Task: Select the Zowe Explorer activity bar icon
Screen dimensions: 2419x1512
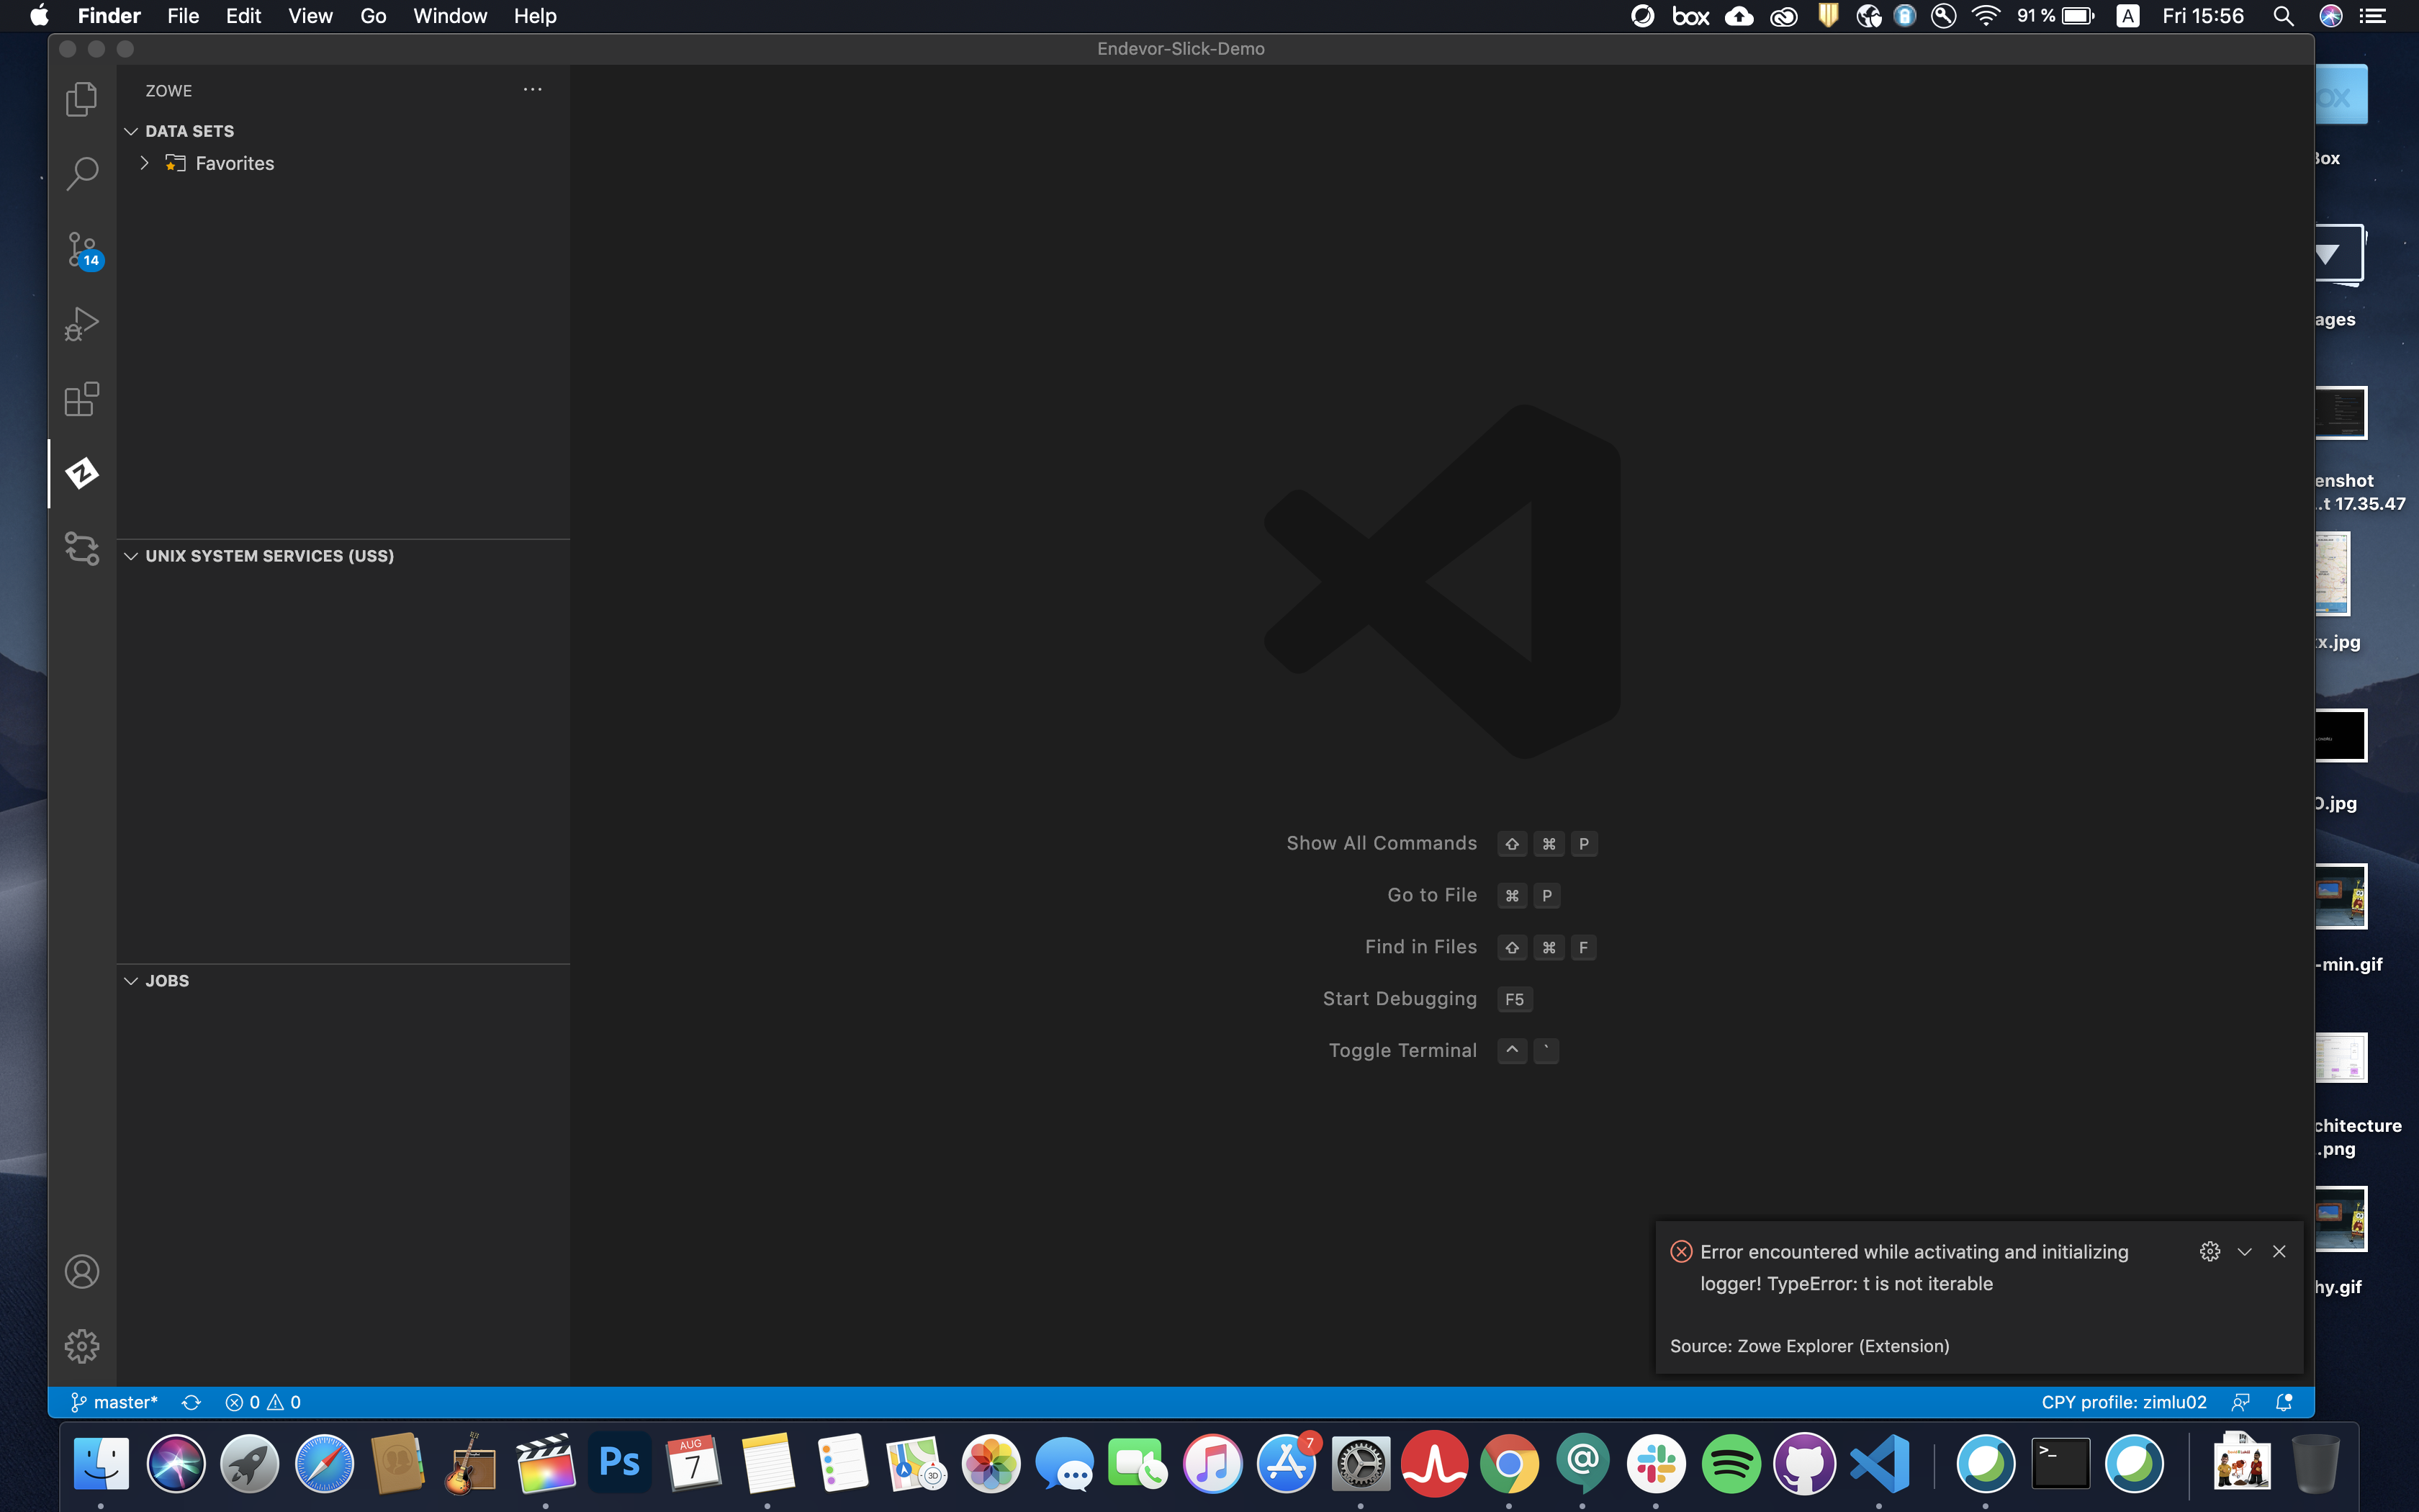Action: [81, 473]
